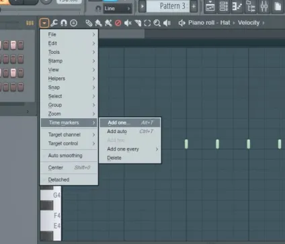Click the Stamp circle icon
285x244 pixels.
[73, 23]
